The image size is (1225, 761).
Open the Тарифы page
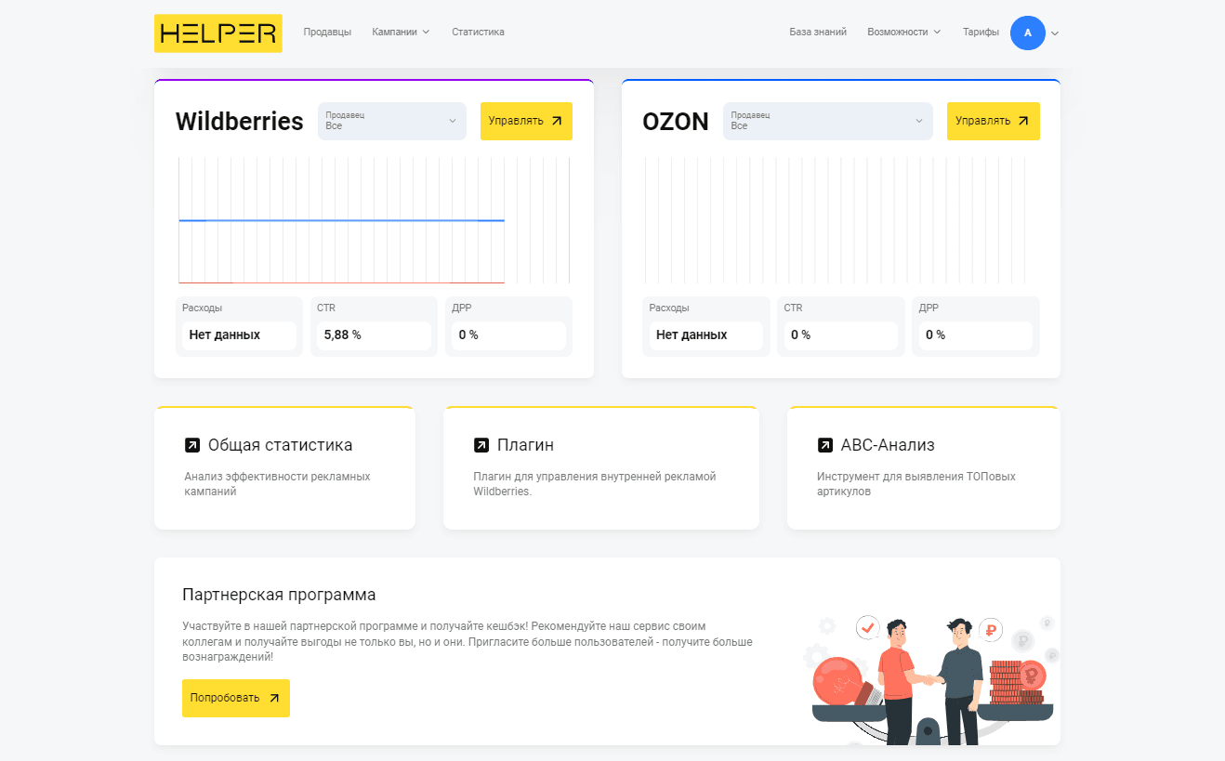[x=981, y=32]
